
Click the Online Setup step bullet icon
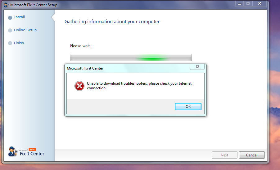(10, 30)
